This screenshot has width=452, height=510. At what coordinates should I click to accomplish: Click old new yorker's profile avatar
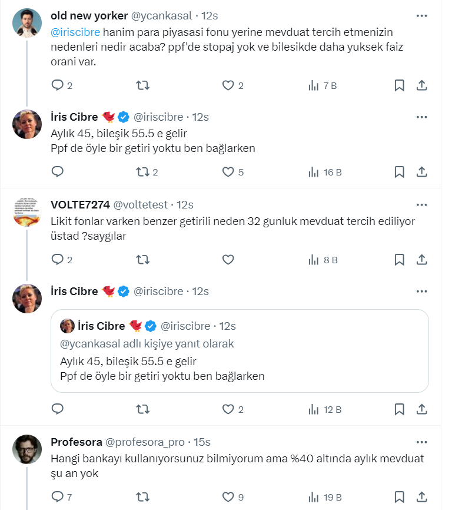27,24
